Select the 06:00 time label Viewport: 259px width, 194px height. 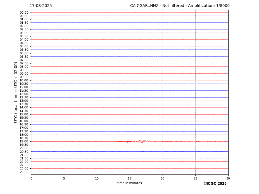(x=24, y=54)
